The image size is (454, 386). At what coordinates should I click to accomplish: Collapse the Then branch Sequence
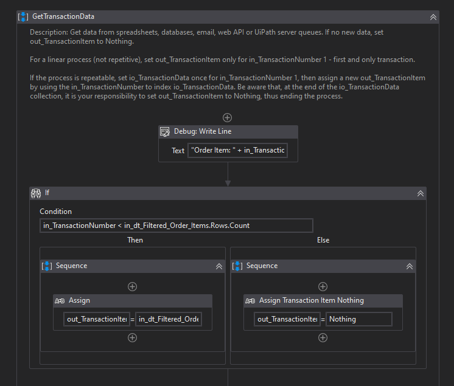coord(219,266)
